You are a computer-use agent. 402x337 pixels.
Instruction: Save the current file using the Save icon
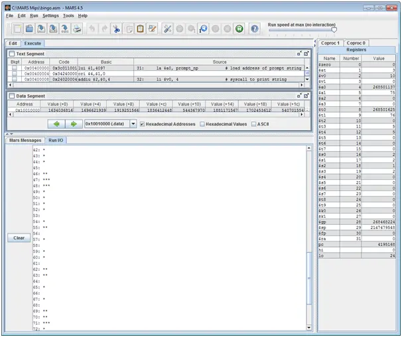[41, 29]
